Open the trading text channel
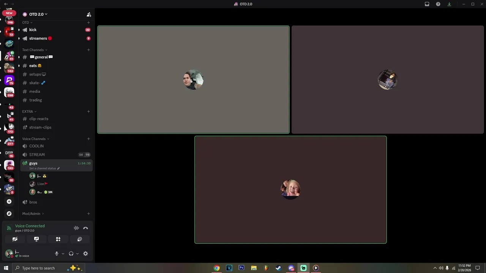The width and height of the screenshot is (486, 273). pos(56,100)
